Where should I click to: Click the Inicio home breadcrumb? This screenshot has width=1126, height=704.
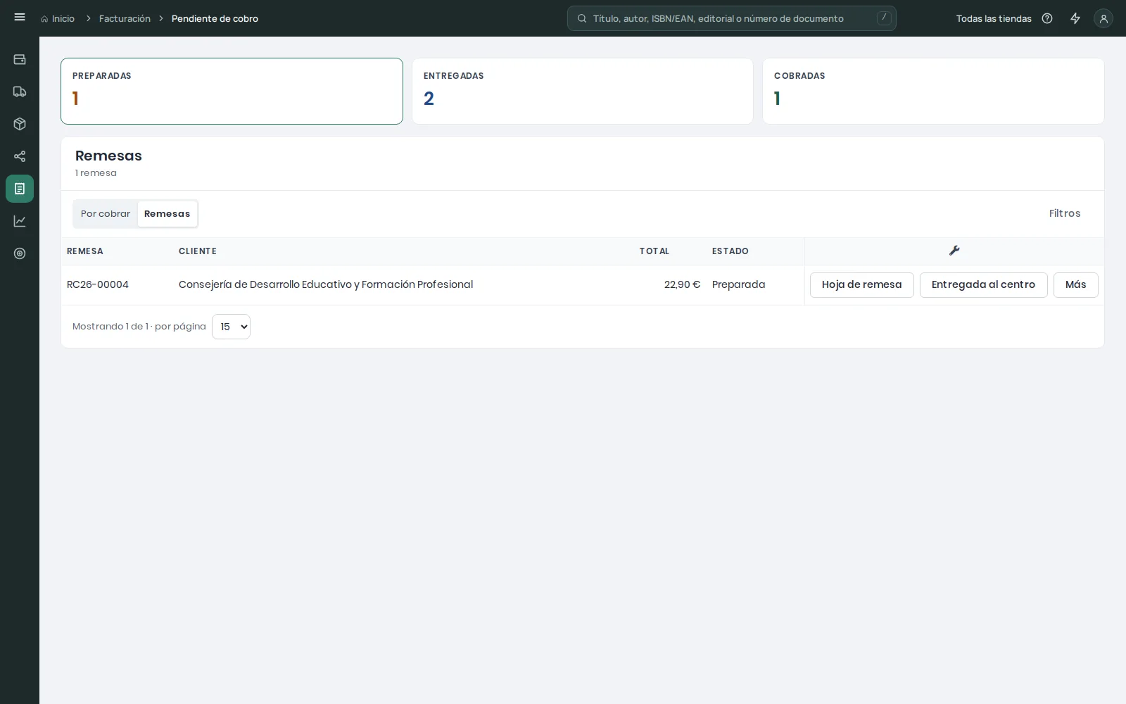[x=58, y=18]
